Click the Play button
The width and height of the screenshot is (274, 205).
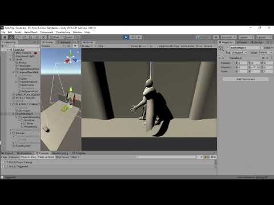pos(126,38)
